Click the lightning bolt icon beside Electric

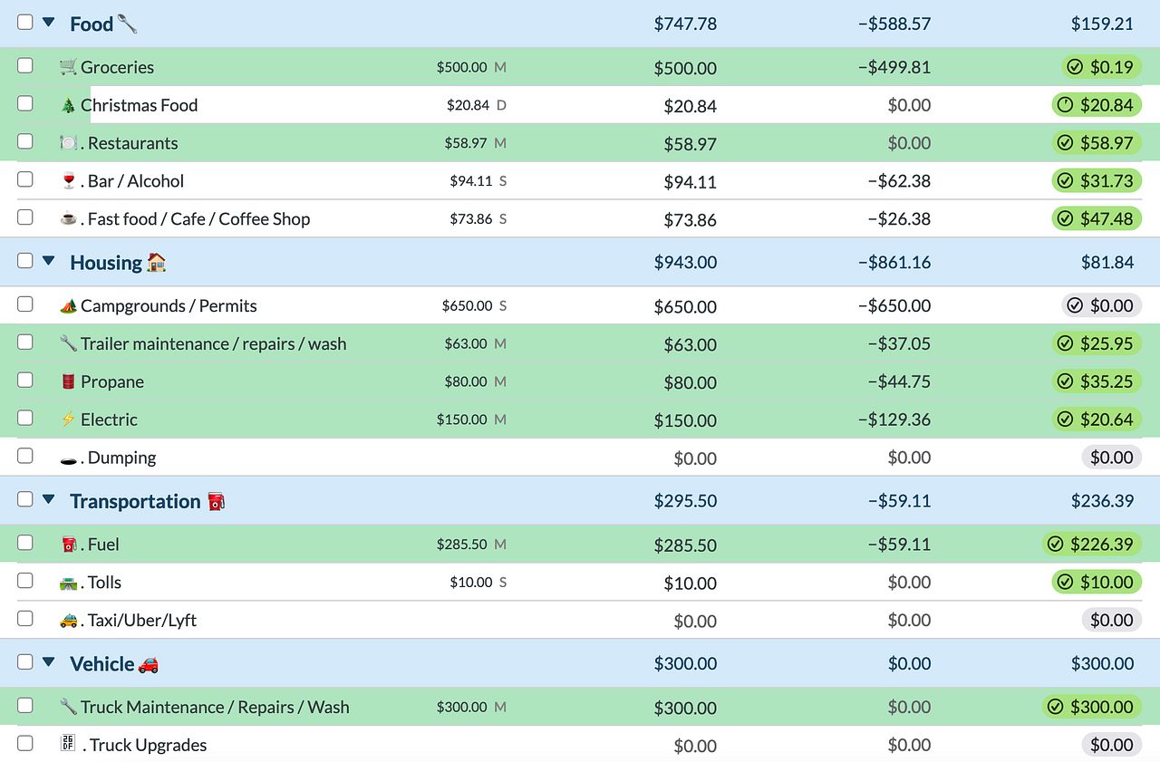click(x=68, y=420)
